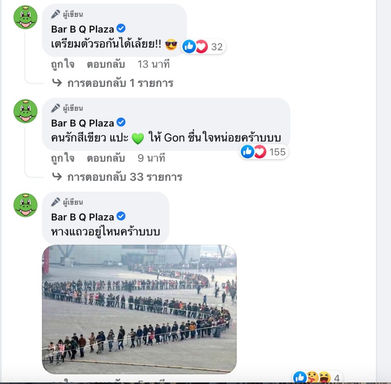Click the third comment's dragon avatar

[x=25, y=205]
